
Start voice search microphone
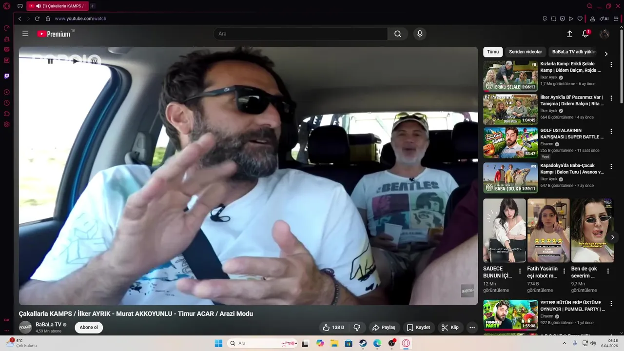pos(420,34)
